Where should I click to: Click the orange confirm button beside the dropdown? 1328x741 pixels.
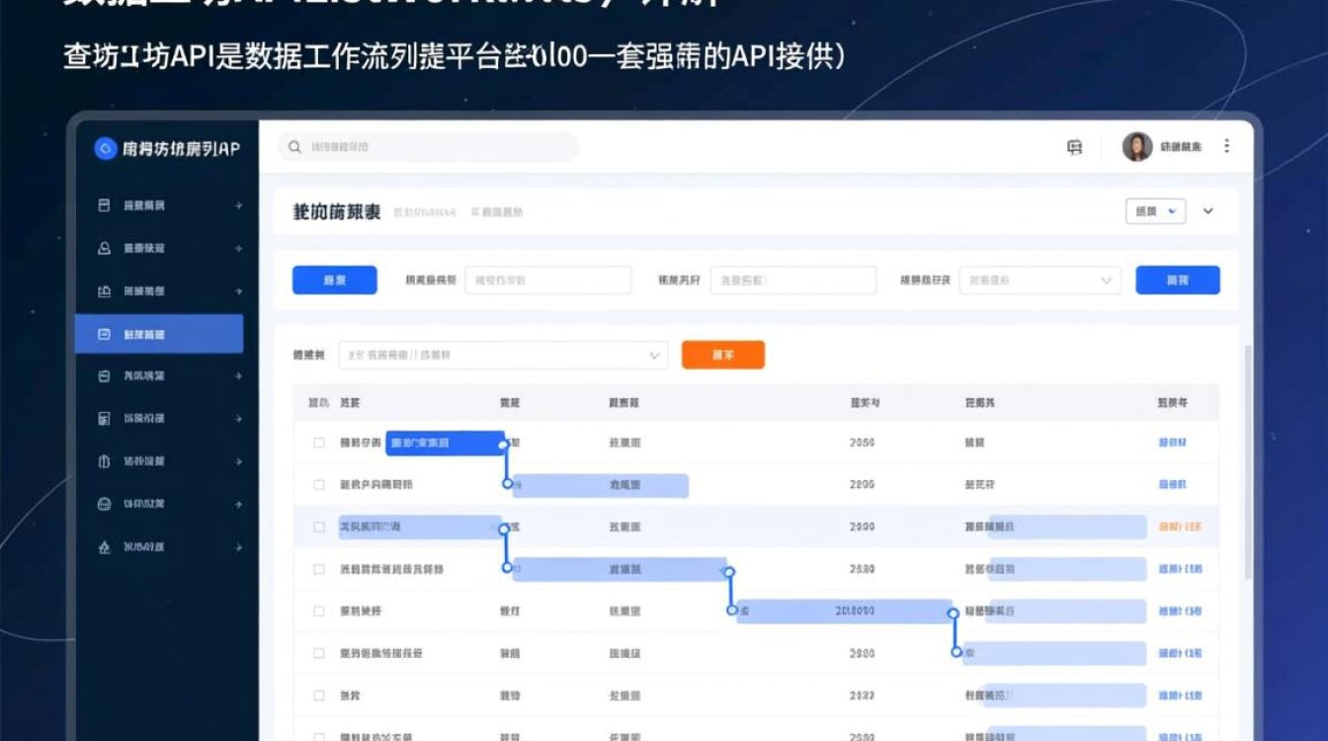click(722, 355)
